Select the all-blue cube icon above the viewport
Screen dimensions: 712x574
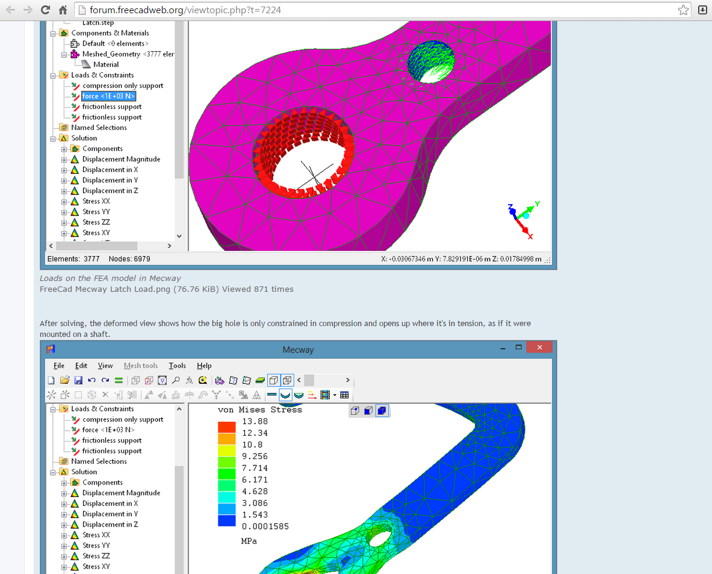point(382,410)
